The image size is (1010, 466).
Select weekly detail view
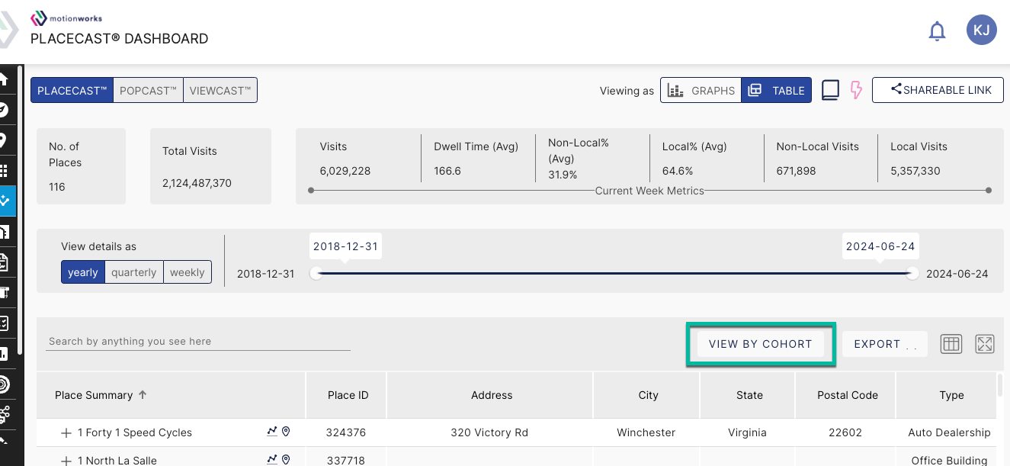[188, 272]
